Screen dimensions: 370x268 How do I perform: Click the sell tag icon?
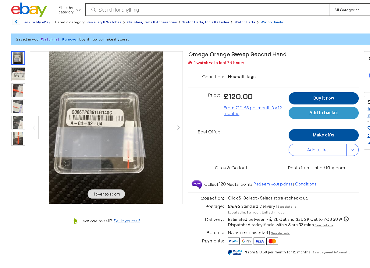75,221
